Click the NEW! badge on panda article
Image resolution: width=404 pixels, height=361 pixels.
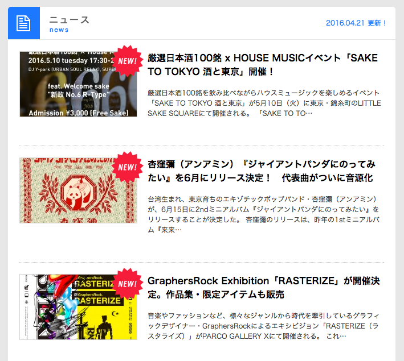(127, 167)
